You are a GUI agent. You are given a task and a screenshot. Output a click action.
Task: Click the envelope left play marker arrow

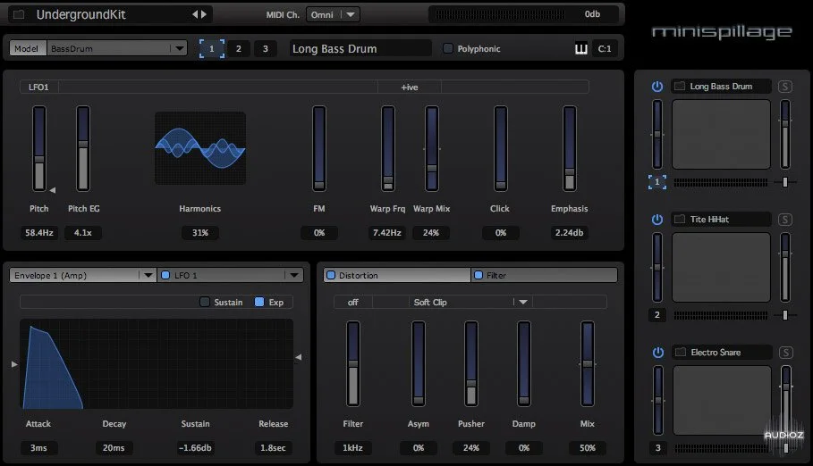click(14, 364)
